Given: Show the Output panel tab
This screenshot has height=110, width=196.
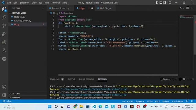Looking at the screenshot, I should click(x=71, y=79).
